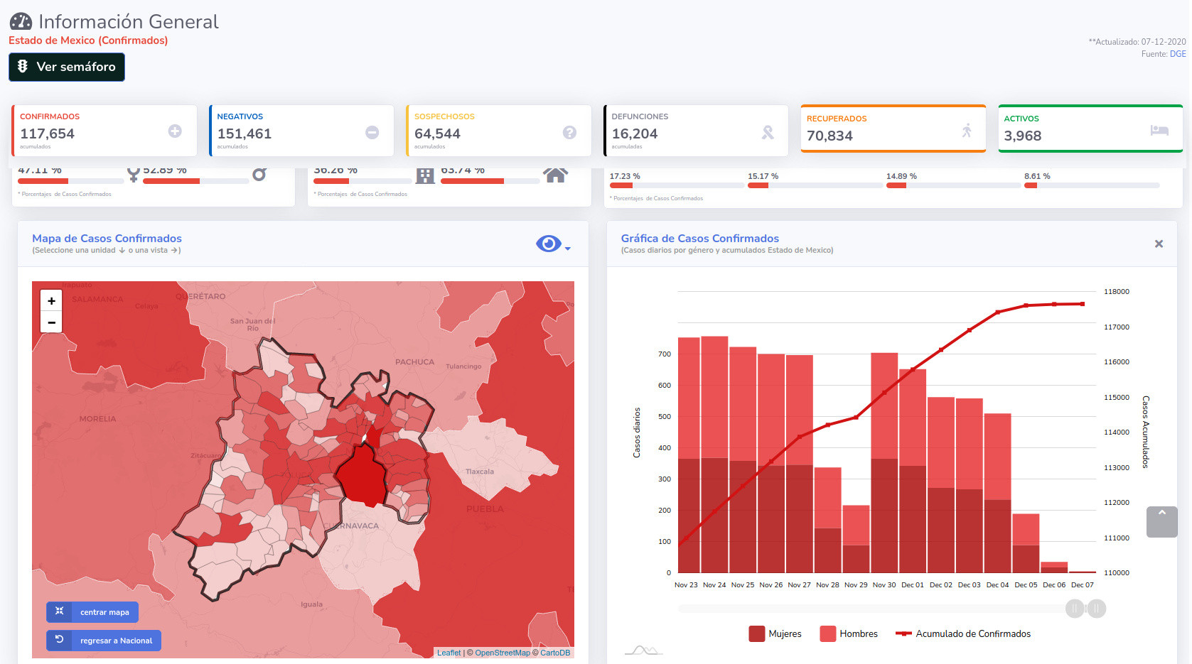Viewport: 1192px width, 664px height.
Task: Click the ribbon icon on Defunciones card
Action: (x=768, y=132)
